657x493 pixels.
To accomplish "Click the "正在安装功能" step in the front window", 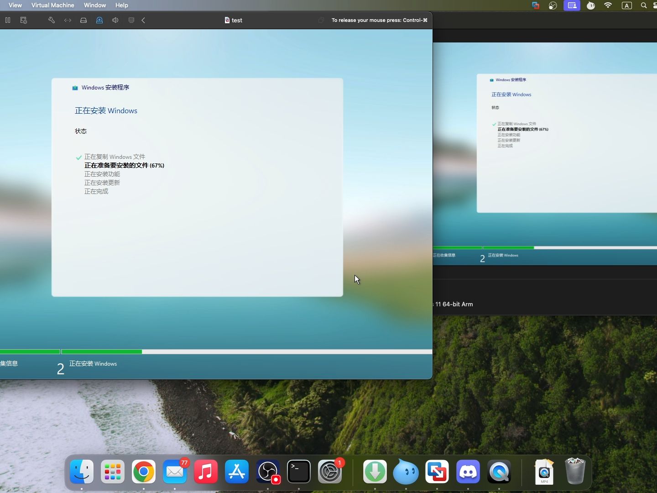I will click(102, 174).
